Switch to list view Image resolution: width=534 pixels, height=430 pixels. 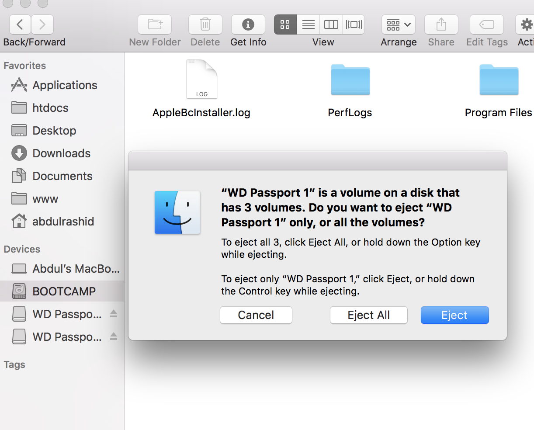click(x=309, y=24)
